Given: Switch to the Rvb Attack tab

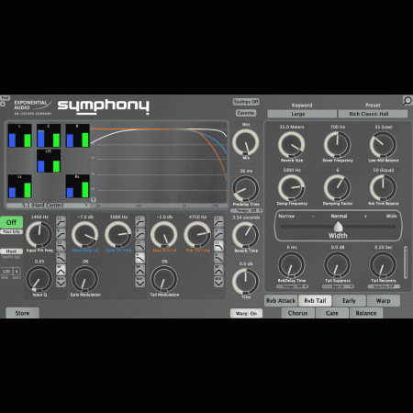Looking at the screenshot, I should click(x=281, y=301).
